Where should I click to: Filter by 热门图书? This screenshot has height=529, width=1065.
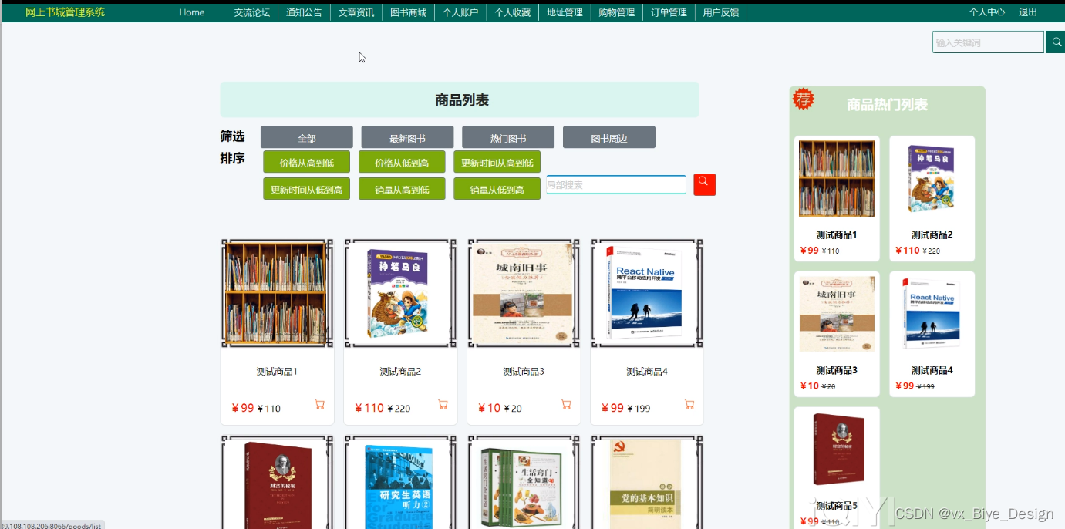tap(508, 138)
